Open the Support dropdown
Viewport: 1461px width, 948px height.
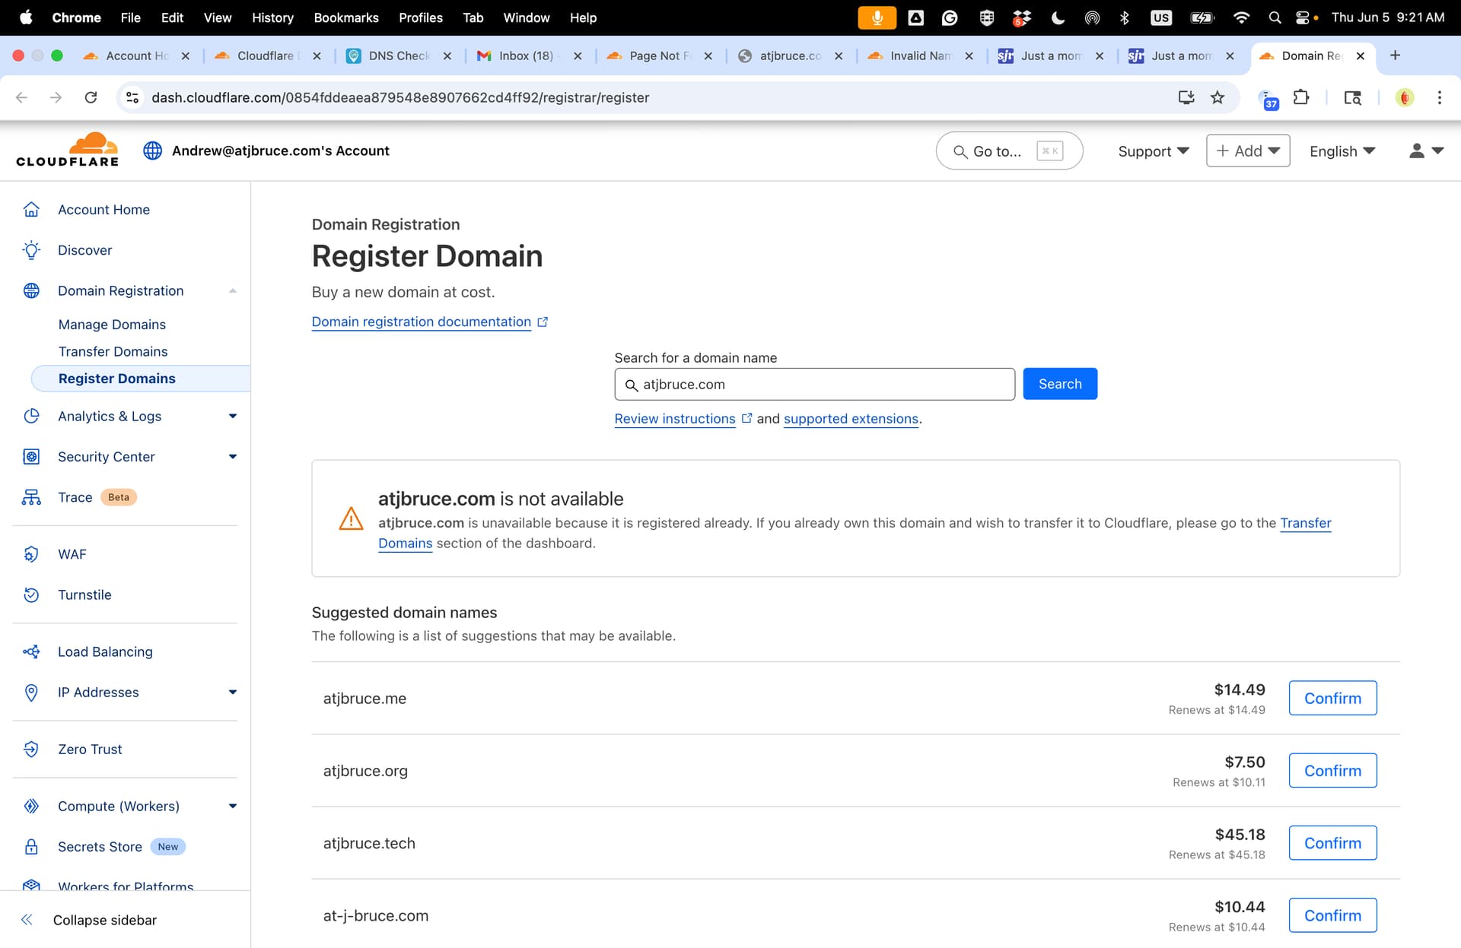pyautogui.click(x=1154, y=151)
